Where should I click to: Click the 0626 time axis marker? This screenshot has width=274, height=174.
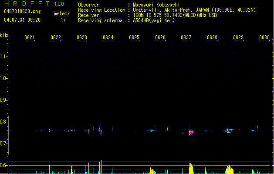[x=160, y=37]
